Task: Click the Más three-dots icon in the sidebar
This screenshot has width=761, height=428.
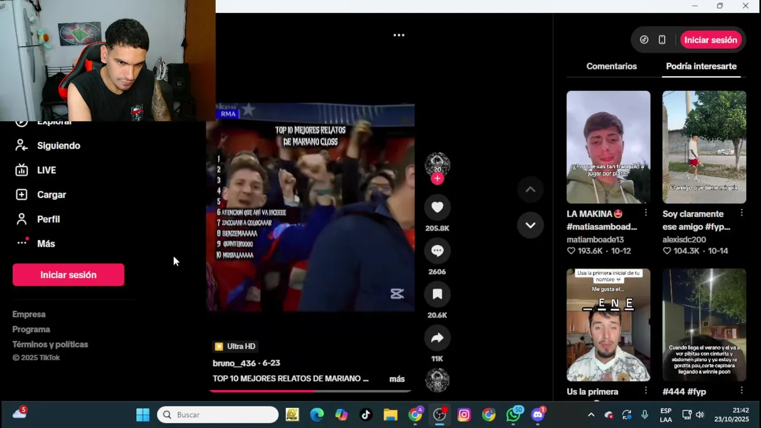Action: [22, 243]
